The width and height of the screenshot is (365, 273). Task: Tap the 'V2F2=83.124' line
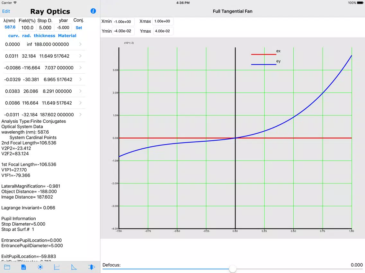click(15, 154)
